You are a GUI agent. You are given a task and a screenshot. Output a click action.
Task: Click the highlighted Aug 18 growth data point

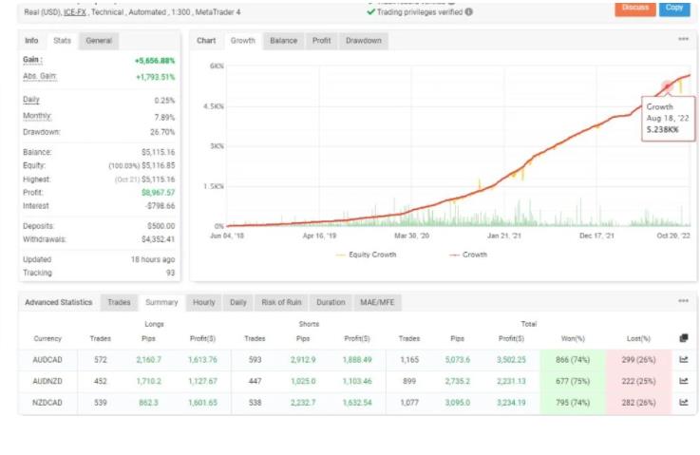pyautogui.click(x=668, y=86)
